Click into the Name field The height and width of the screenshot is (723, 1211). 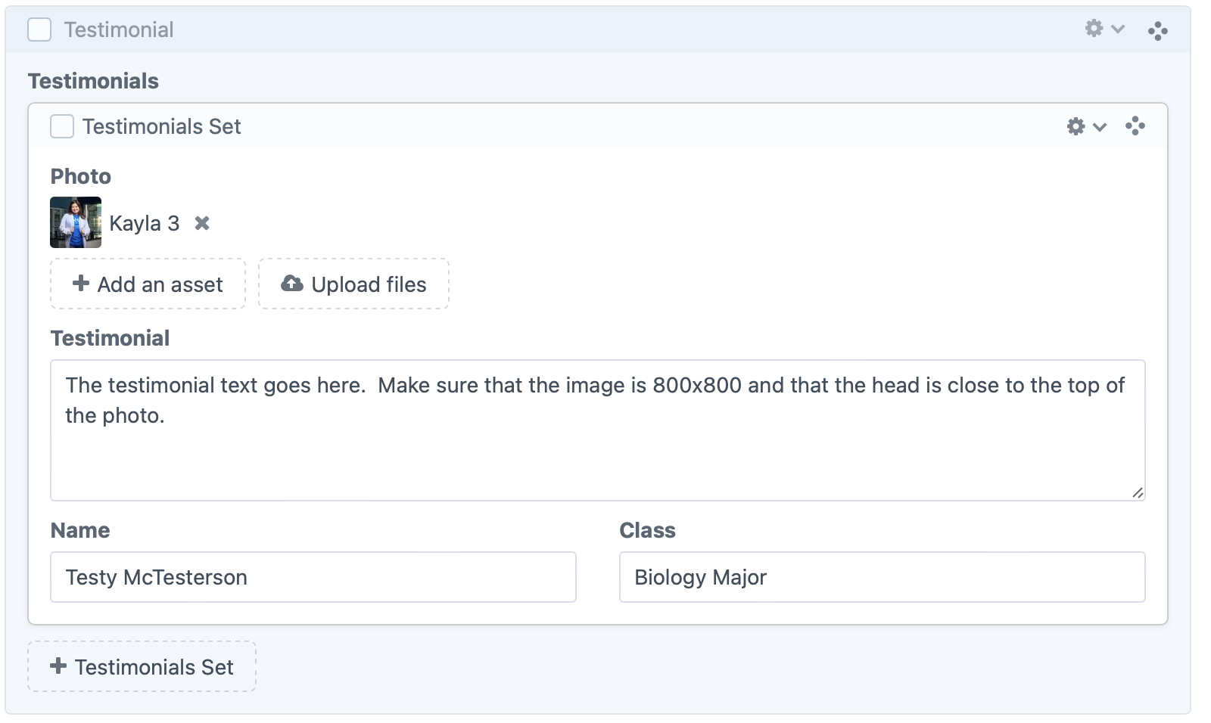[313, 577]
